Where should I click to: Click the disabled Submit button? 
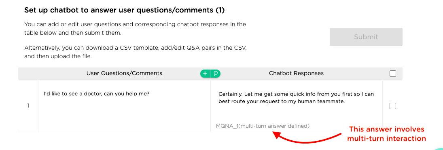(x=366, y=37)
